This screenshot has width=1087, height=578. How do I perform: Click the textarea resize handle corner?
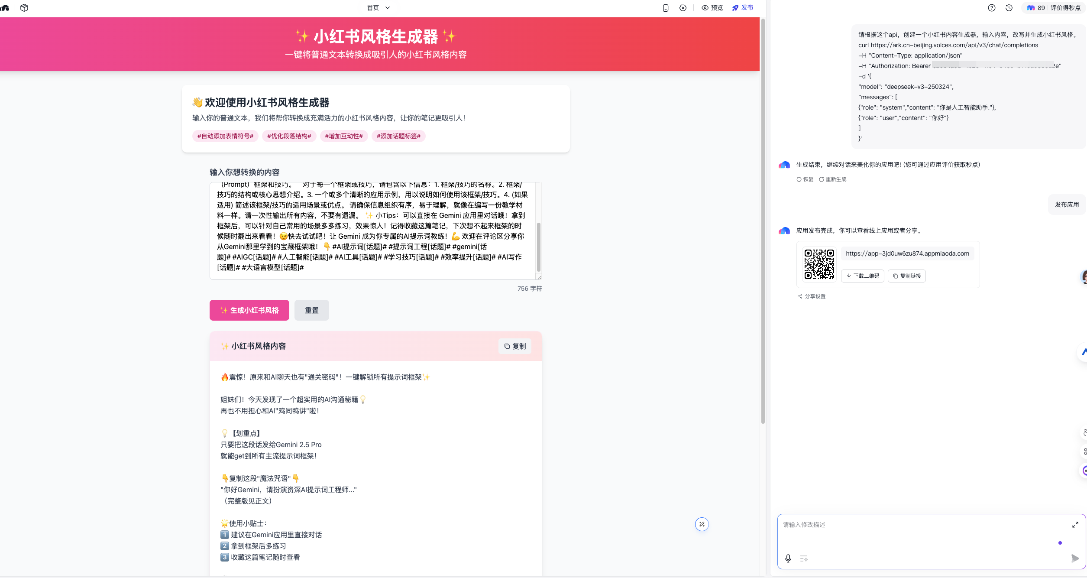coord(539,277)
